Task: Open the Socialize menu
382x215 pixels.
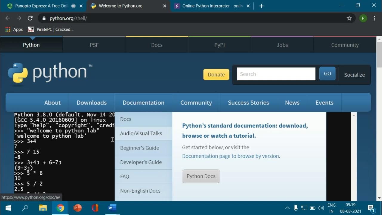Action: 354,75
